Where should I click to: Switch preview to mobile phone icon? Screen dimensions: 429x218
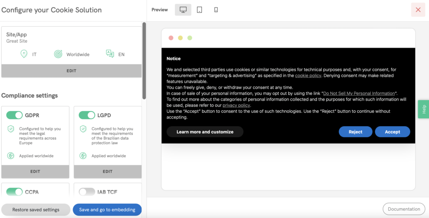[216, 10]
